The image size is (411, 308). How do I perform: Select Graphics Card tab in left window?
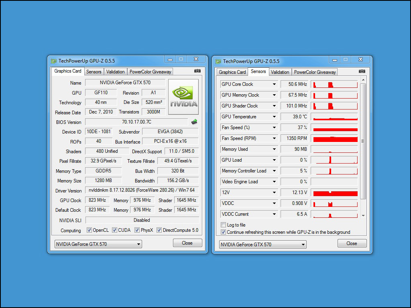pyautogui.click(x=67, y=71)
